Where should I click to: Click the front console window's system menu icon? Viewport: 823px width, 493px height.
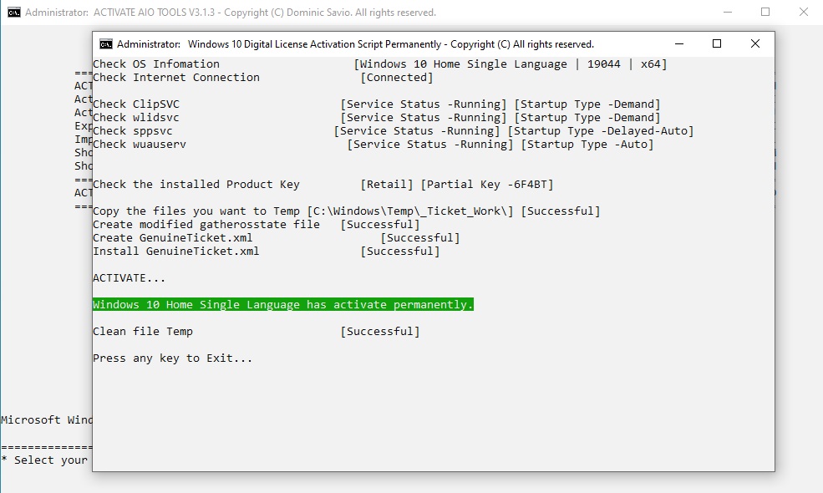click(106, 44)
